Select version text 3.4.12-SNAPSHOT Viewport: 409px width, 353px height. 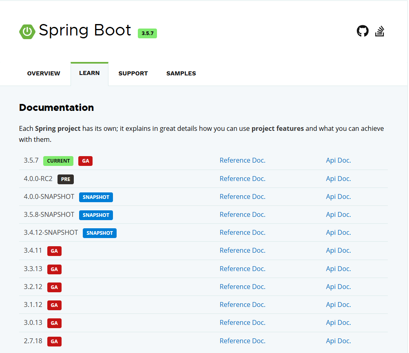[51, 233]
